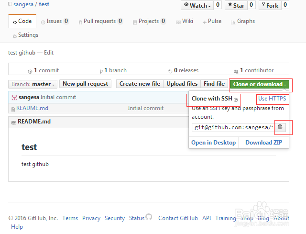
Task: Open the About footer link
Action: click(x=282, y=218)
